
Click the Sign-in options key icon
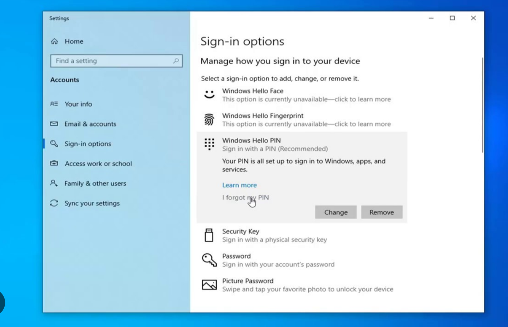(x=54, y=144)
